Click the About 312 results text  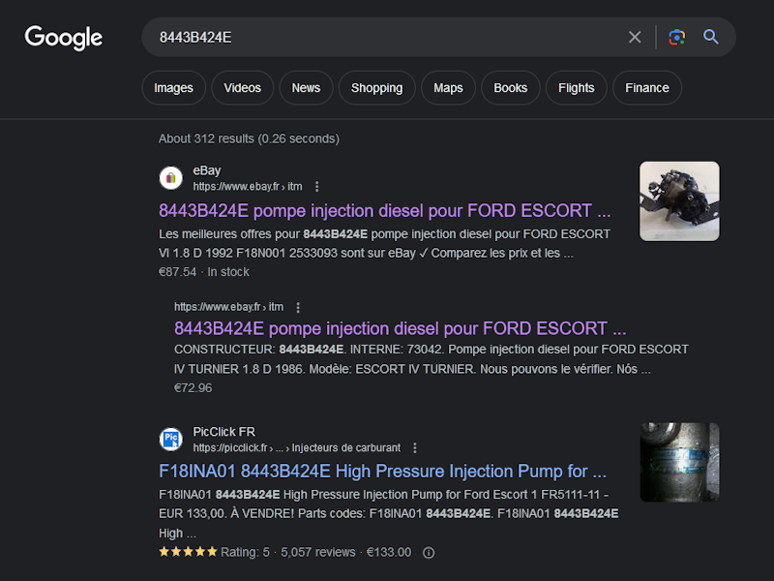point(249,138)
